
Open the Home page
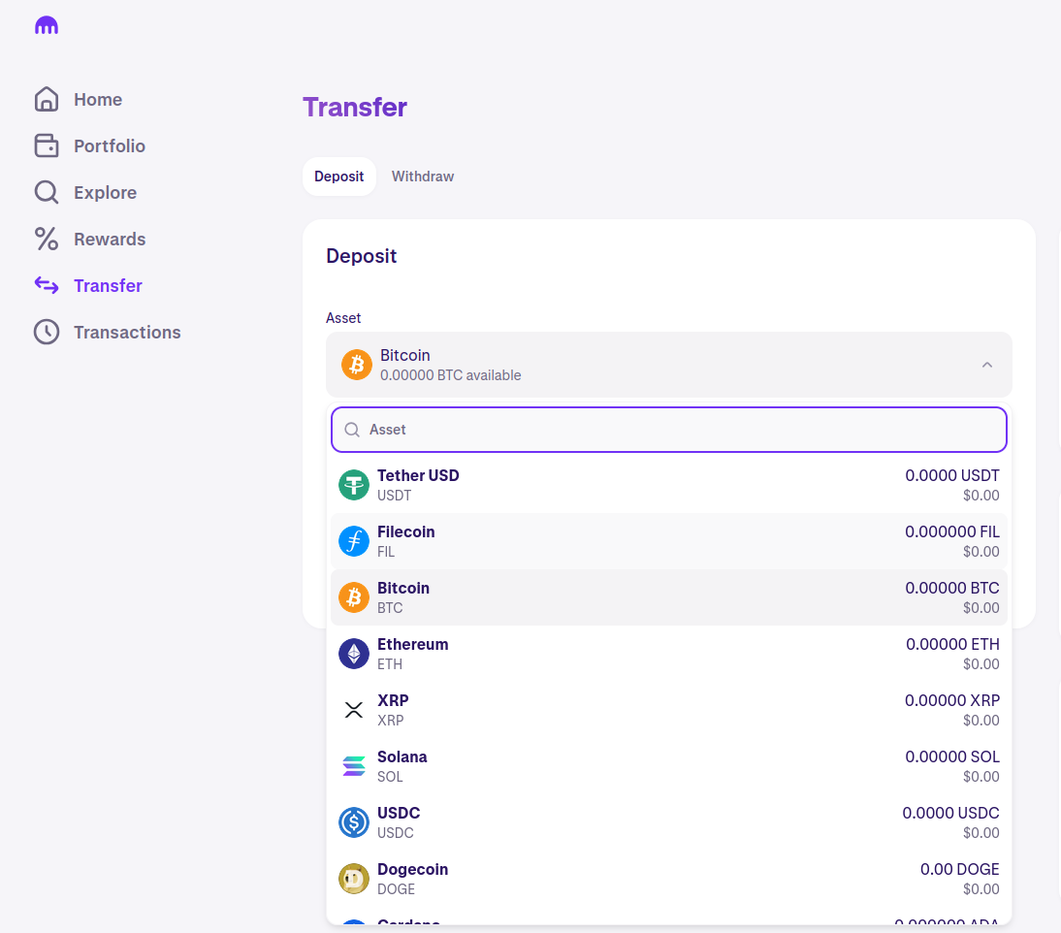click(x=98, y=100)
